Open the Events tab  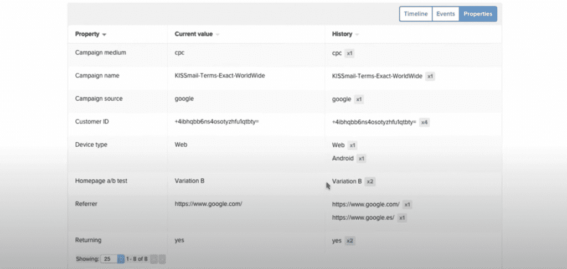coord(445,14)
